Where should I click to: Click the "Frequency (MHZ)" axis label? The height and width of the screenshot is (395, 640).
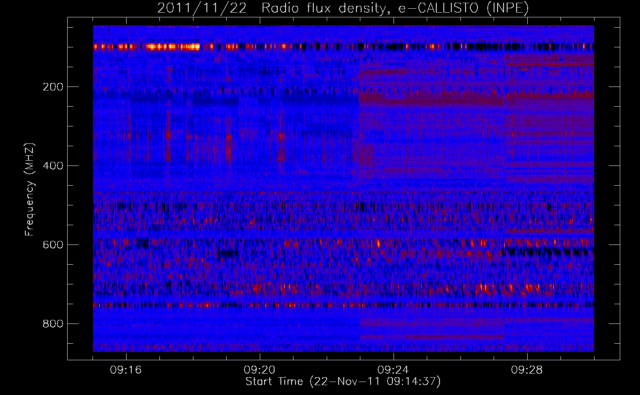pos(30,190)
